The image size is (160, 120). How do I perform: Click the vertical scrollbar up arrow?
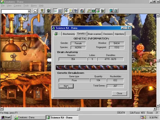158,16
